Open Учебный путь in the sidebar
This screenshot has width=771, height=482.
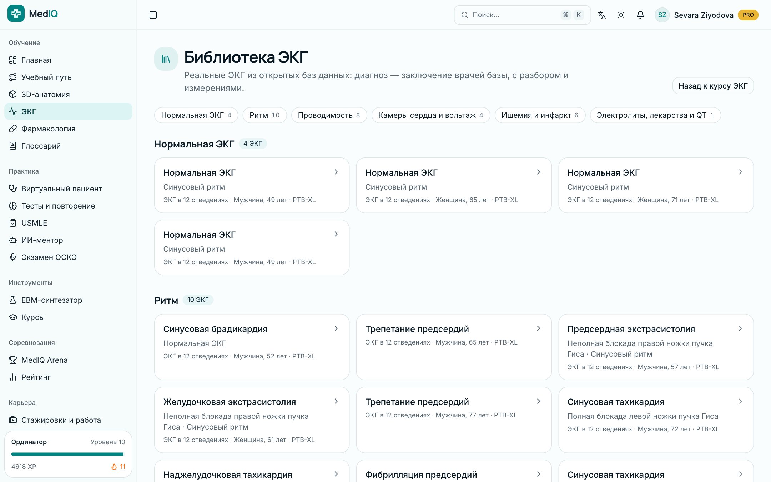point(68,77)
